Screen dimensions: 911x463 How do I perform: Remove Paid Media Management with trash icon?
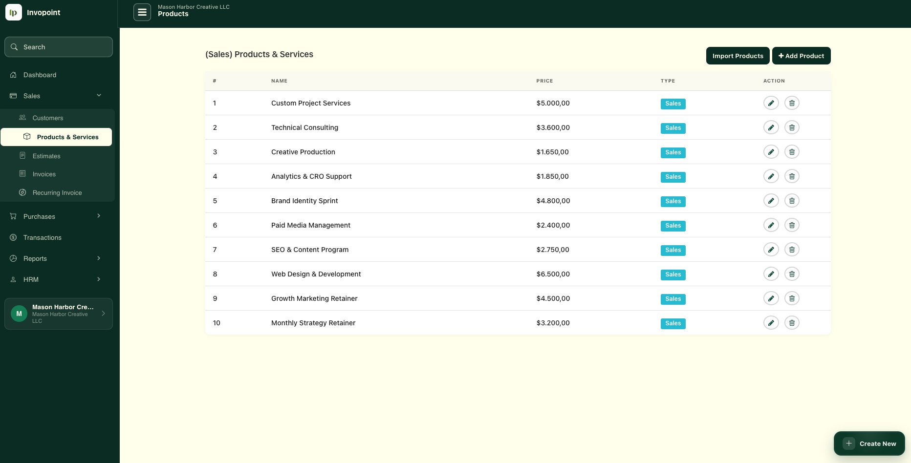792,225
